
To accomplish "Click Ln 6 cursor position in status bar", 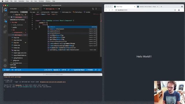I will click(48, 70).
